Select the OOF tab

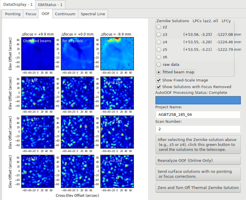pos(45,14)
